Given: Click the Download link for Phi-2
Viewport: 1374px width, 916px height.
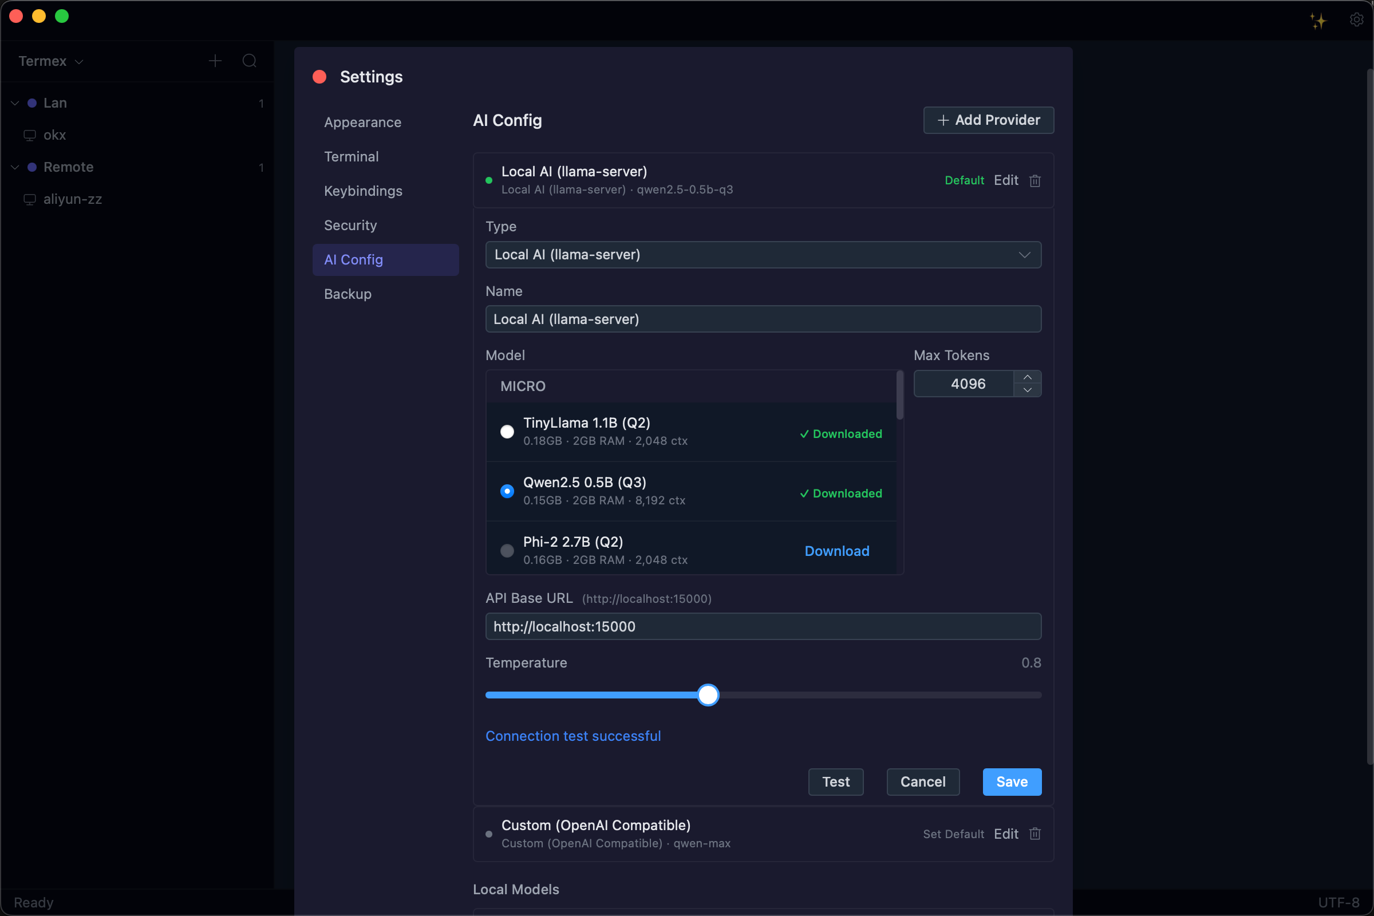Looking at the screenshot, I should click(x=836, y=551).
